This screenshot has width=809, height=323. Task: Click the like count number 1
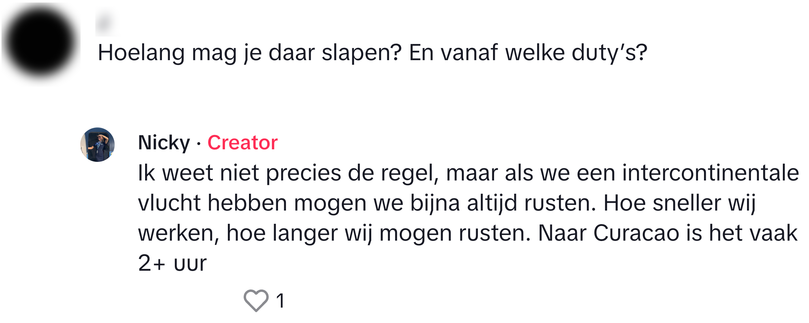[280, 300]
